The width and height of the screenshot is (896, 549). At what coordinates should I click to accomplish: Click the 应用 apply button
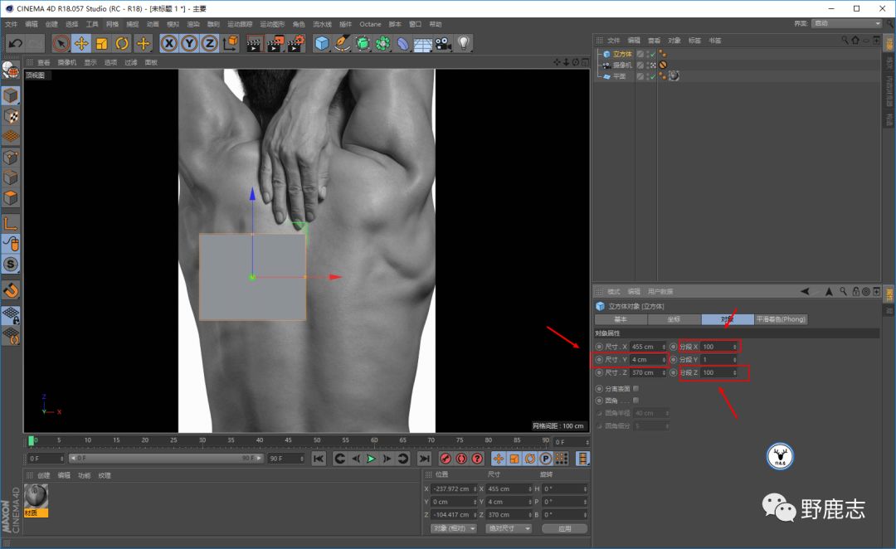pos(564,528)
